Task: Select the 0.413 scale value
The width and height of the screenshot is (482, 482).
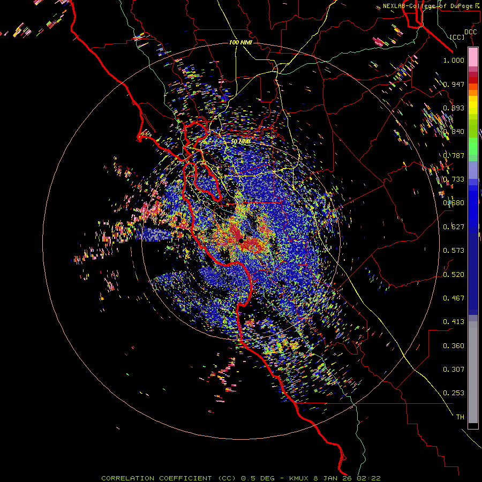Action: click(x=454, y=322)
